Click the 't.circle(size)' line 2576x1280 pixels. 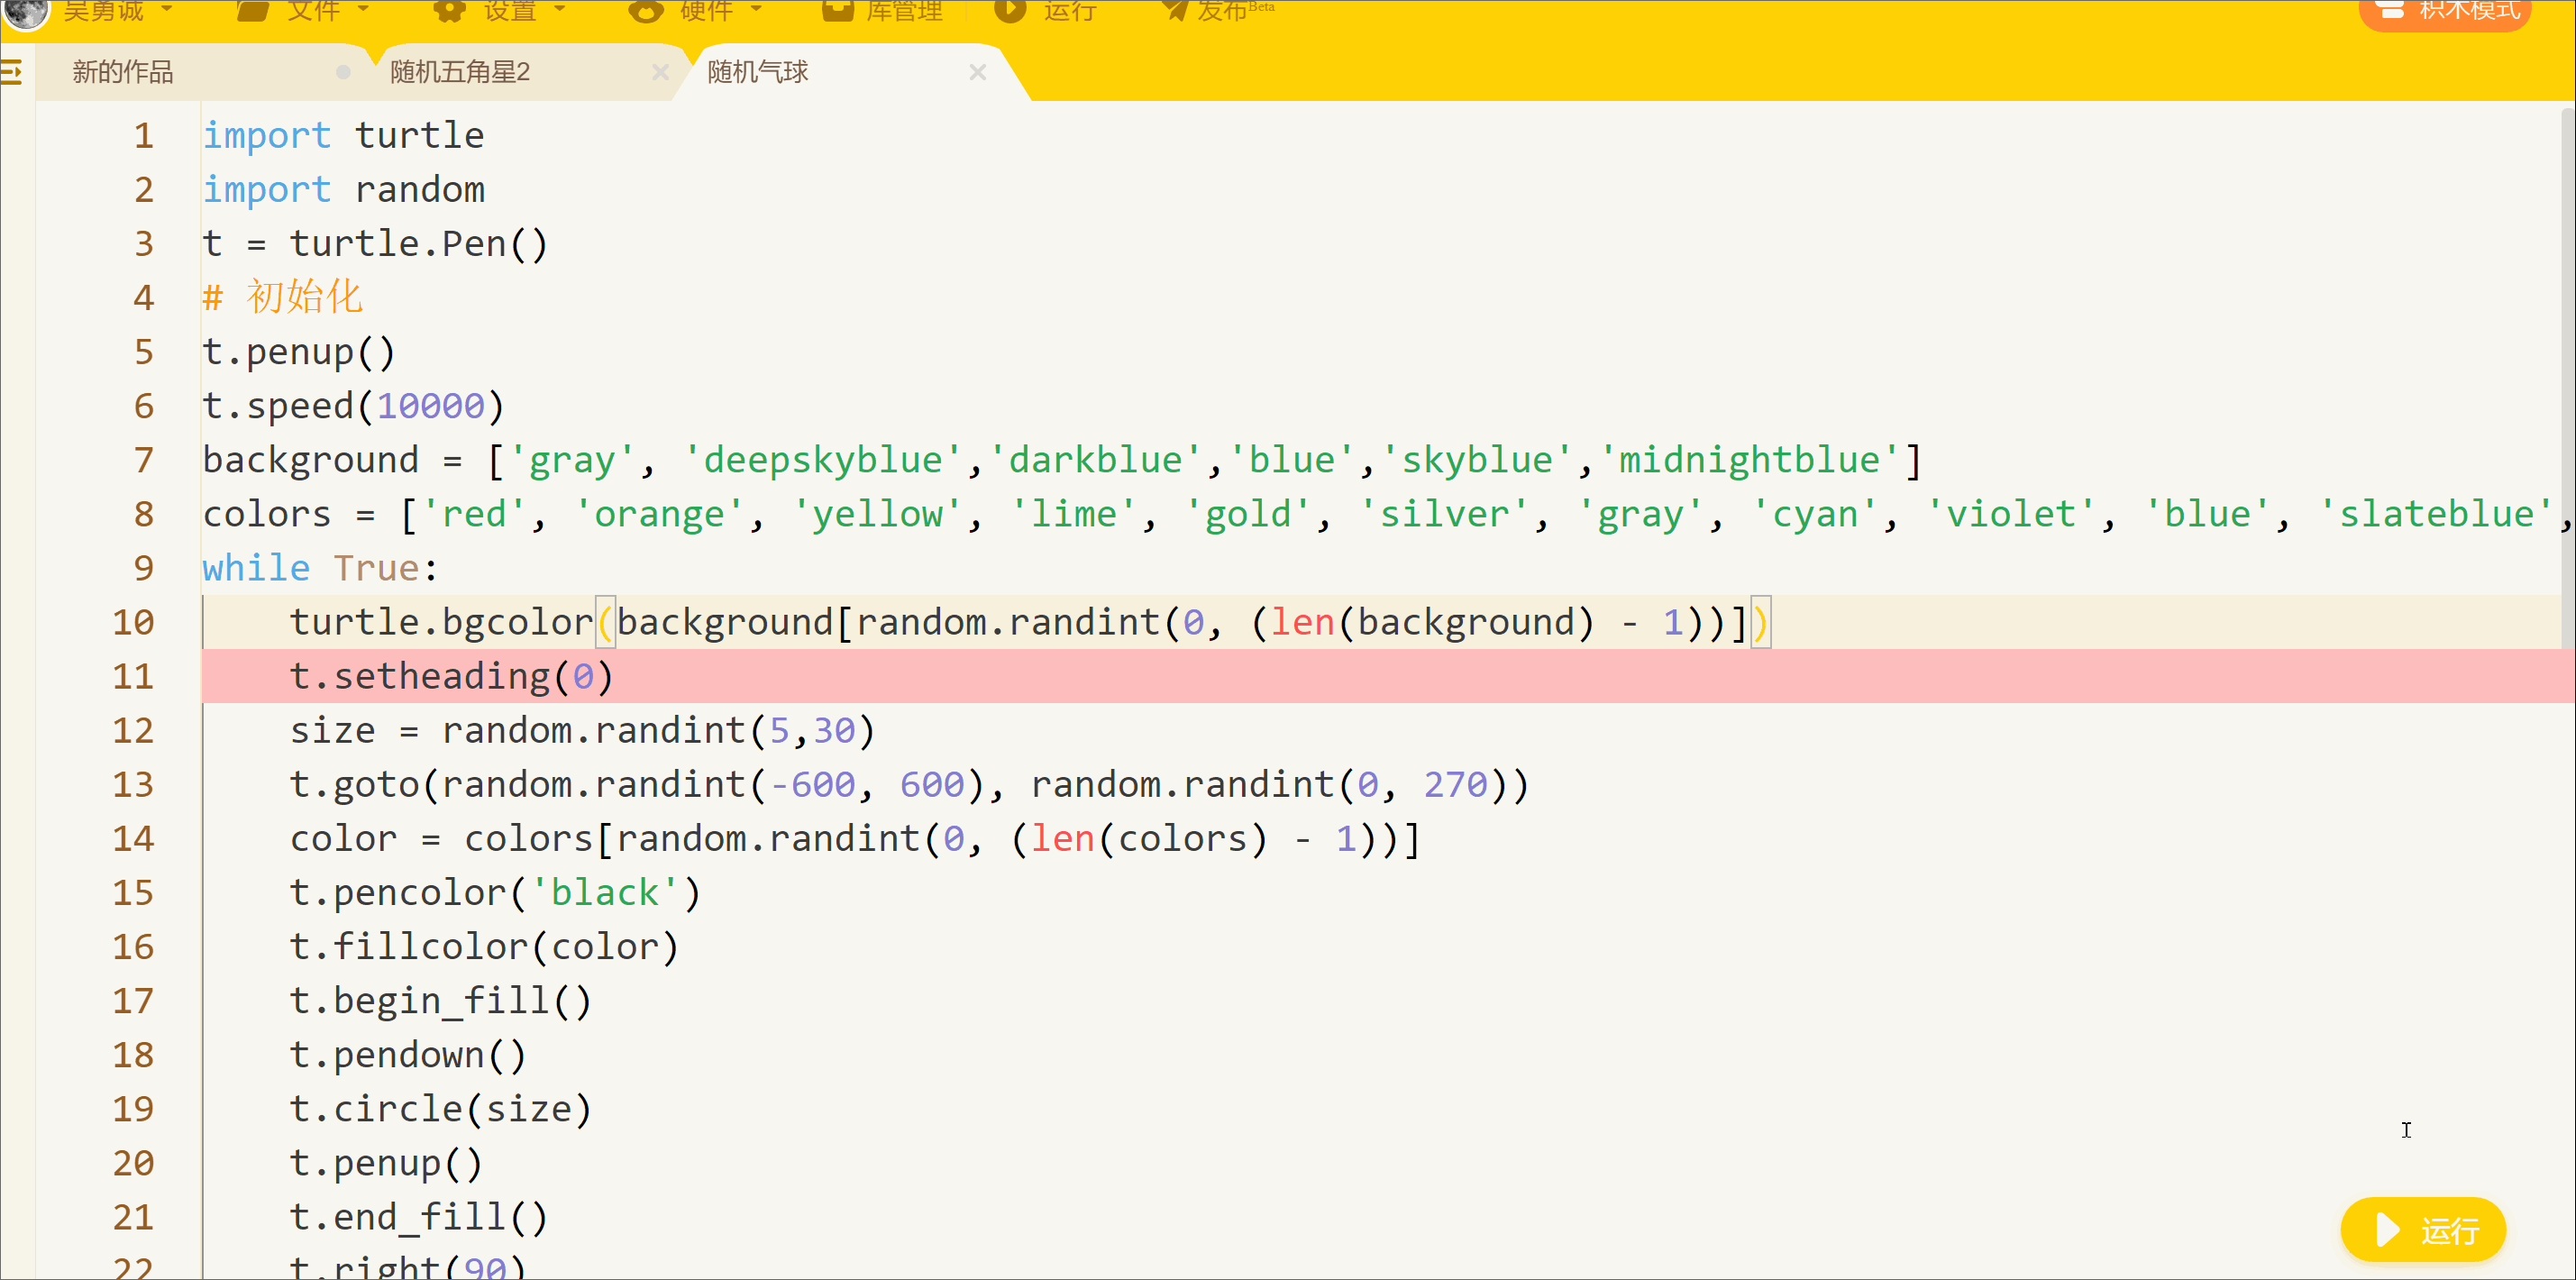click(x=441, y=1108)
